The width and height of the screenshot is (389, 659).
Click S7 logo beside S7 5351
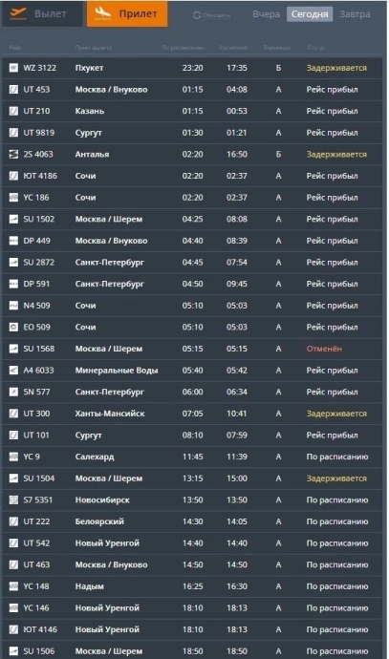14,500
